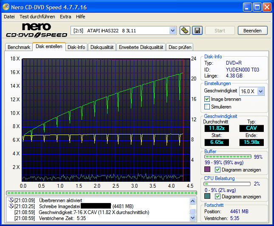This screenshot has width=274, height=226.
Task: Click the clock icon beside Schreibe Imagedatei
Action: point(11,206)
